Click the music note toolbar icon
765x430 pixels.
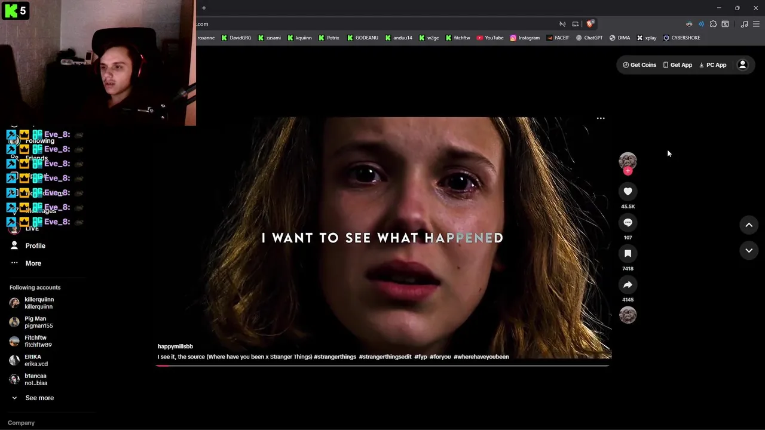pyautogui.click(x=744, y=24)
